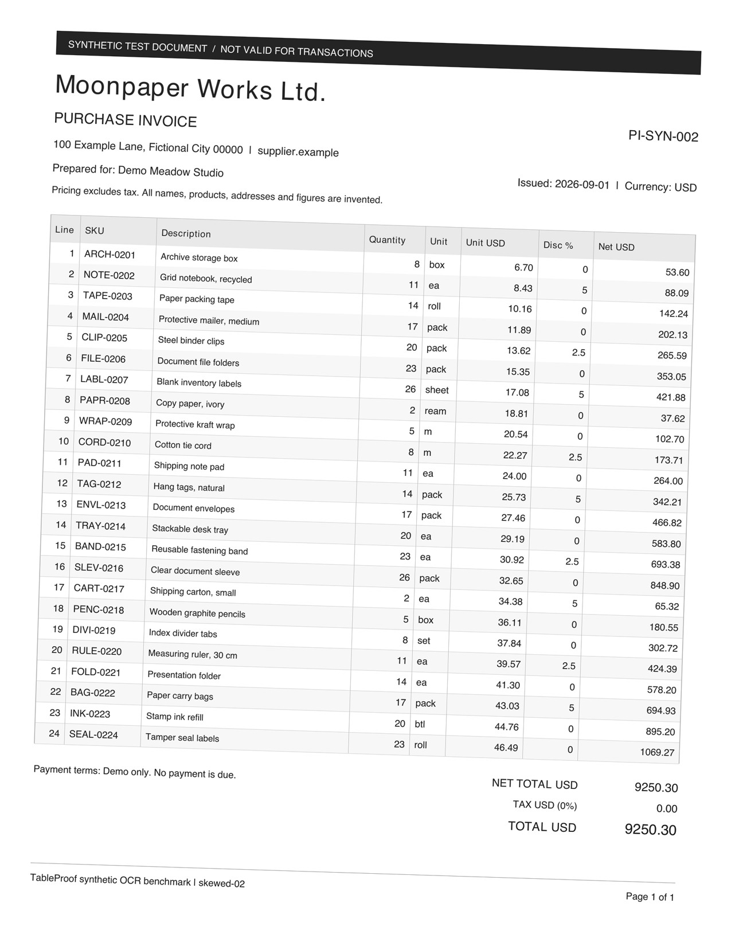The image size is (731, 946).
Task: Click the Disc % column header
Action: [558, 245]
